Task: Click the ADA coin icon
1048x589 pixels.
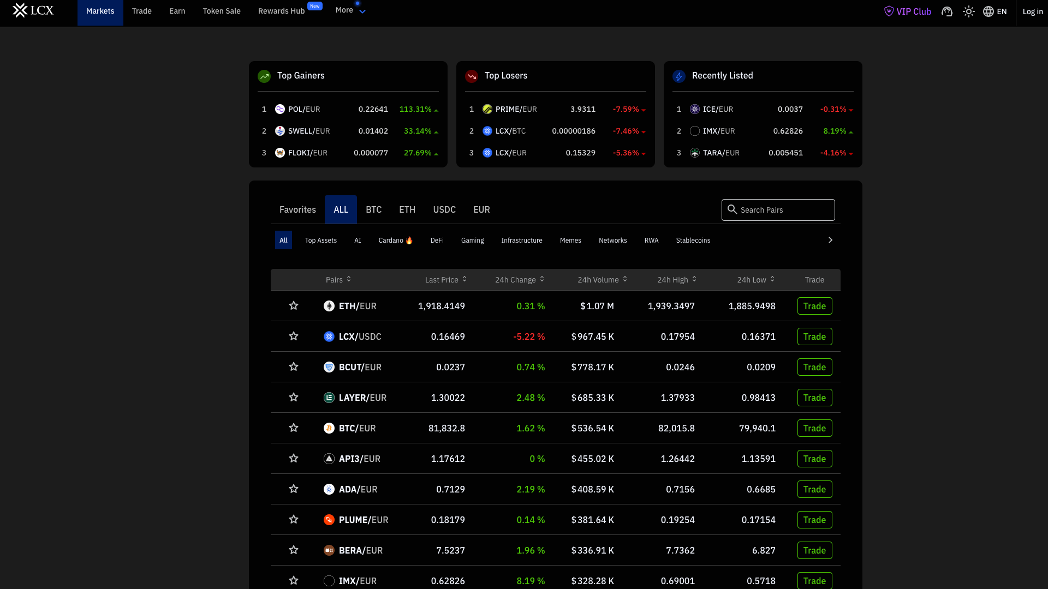Action: click(329, 489)
